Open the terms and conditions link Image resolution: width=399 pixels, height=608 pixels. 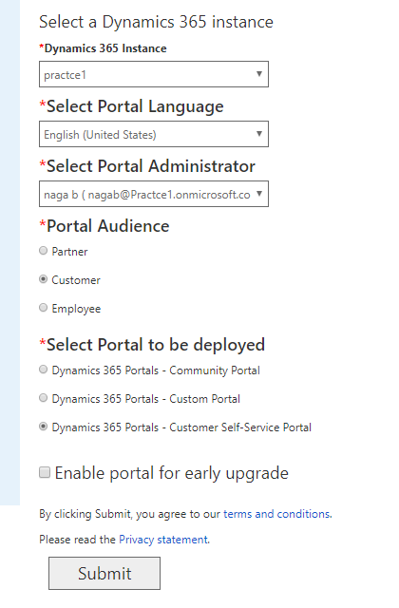(x=276, y=514)
